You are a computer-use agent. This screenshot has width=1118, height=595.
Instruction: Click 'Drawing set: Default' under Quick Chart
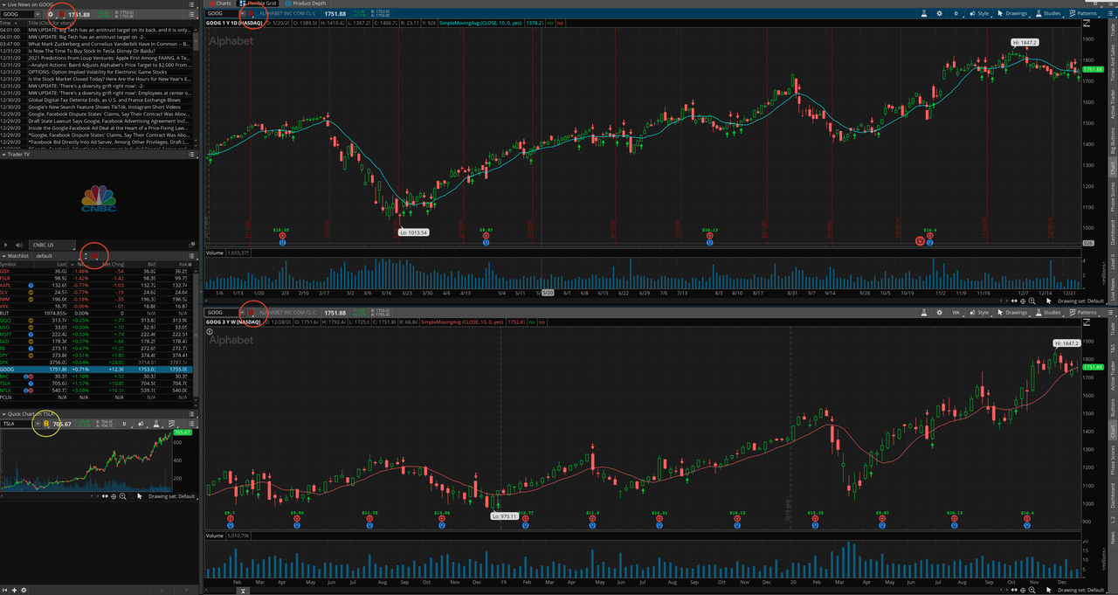172,495
